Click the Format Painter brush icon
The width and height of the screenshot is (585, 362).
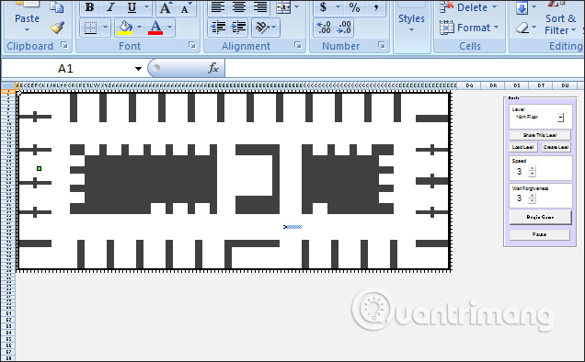(57, 28)
